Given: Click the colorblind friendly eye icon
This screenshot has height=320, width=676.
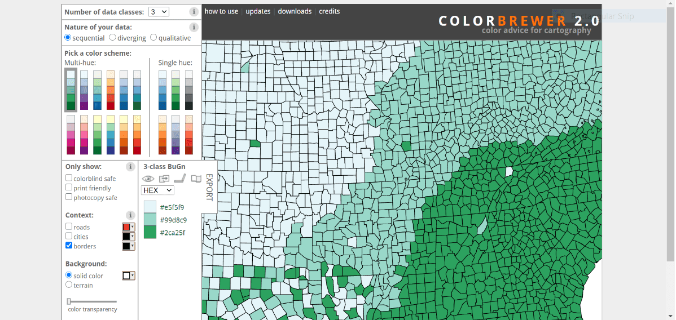Looking at the screenshot, I should click(x=148, y=179).
